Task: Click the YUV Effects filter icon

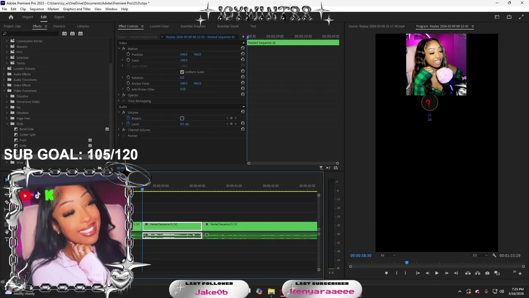Action: coord(81,34)
